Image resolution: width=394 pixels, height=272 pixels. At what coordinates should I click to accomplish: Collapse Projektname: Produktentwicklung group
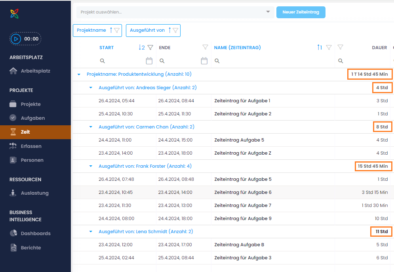click(79, 74)
